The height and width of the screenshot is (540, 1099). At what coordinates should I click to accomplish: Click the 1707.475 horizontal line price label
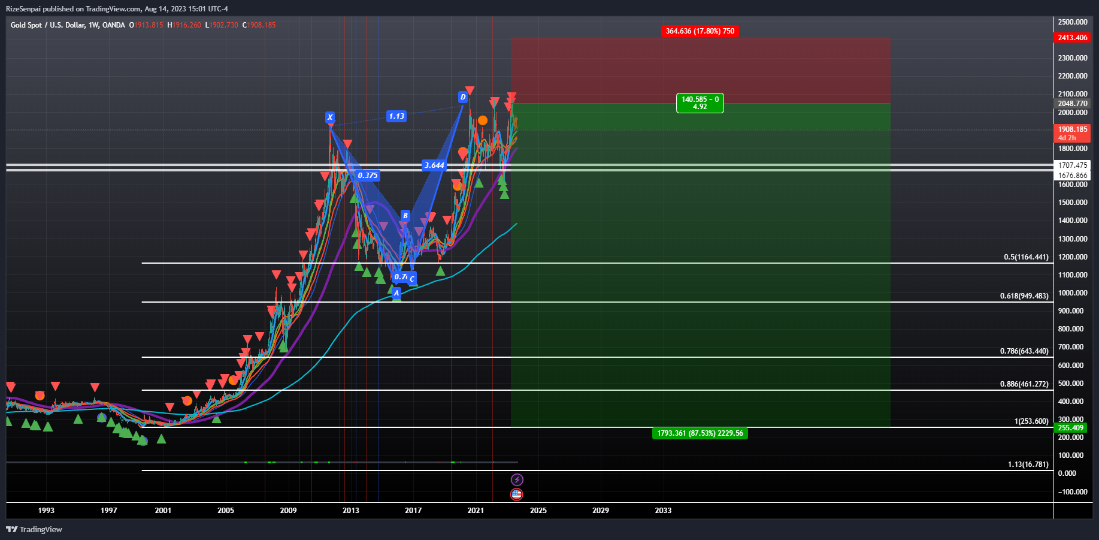pos(1073,165)
